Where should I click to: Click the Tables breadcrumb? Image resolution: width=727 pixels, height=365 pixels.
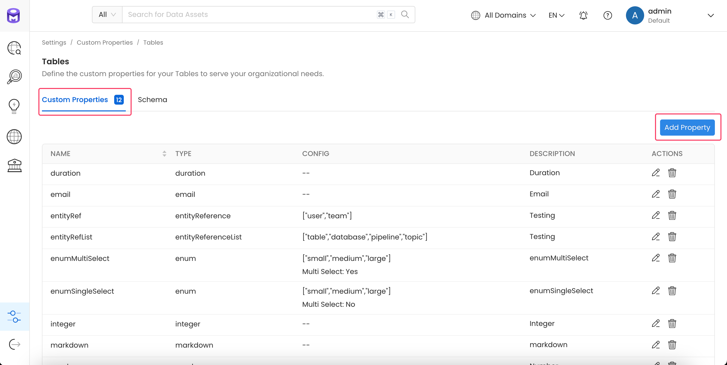click(153, 43)
